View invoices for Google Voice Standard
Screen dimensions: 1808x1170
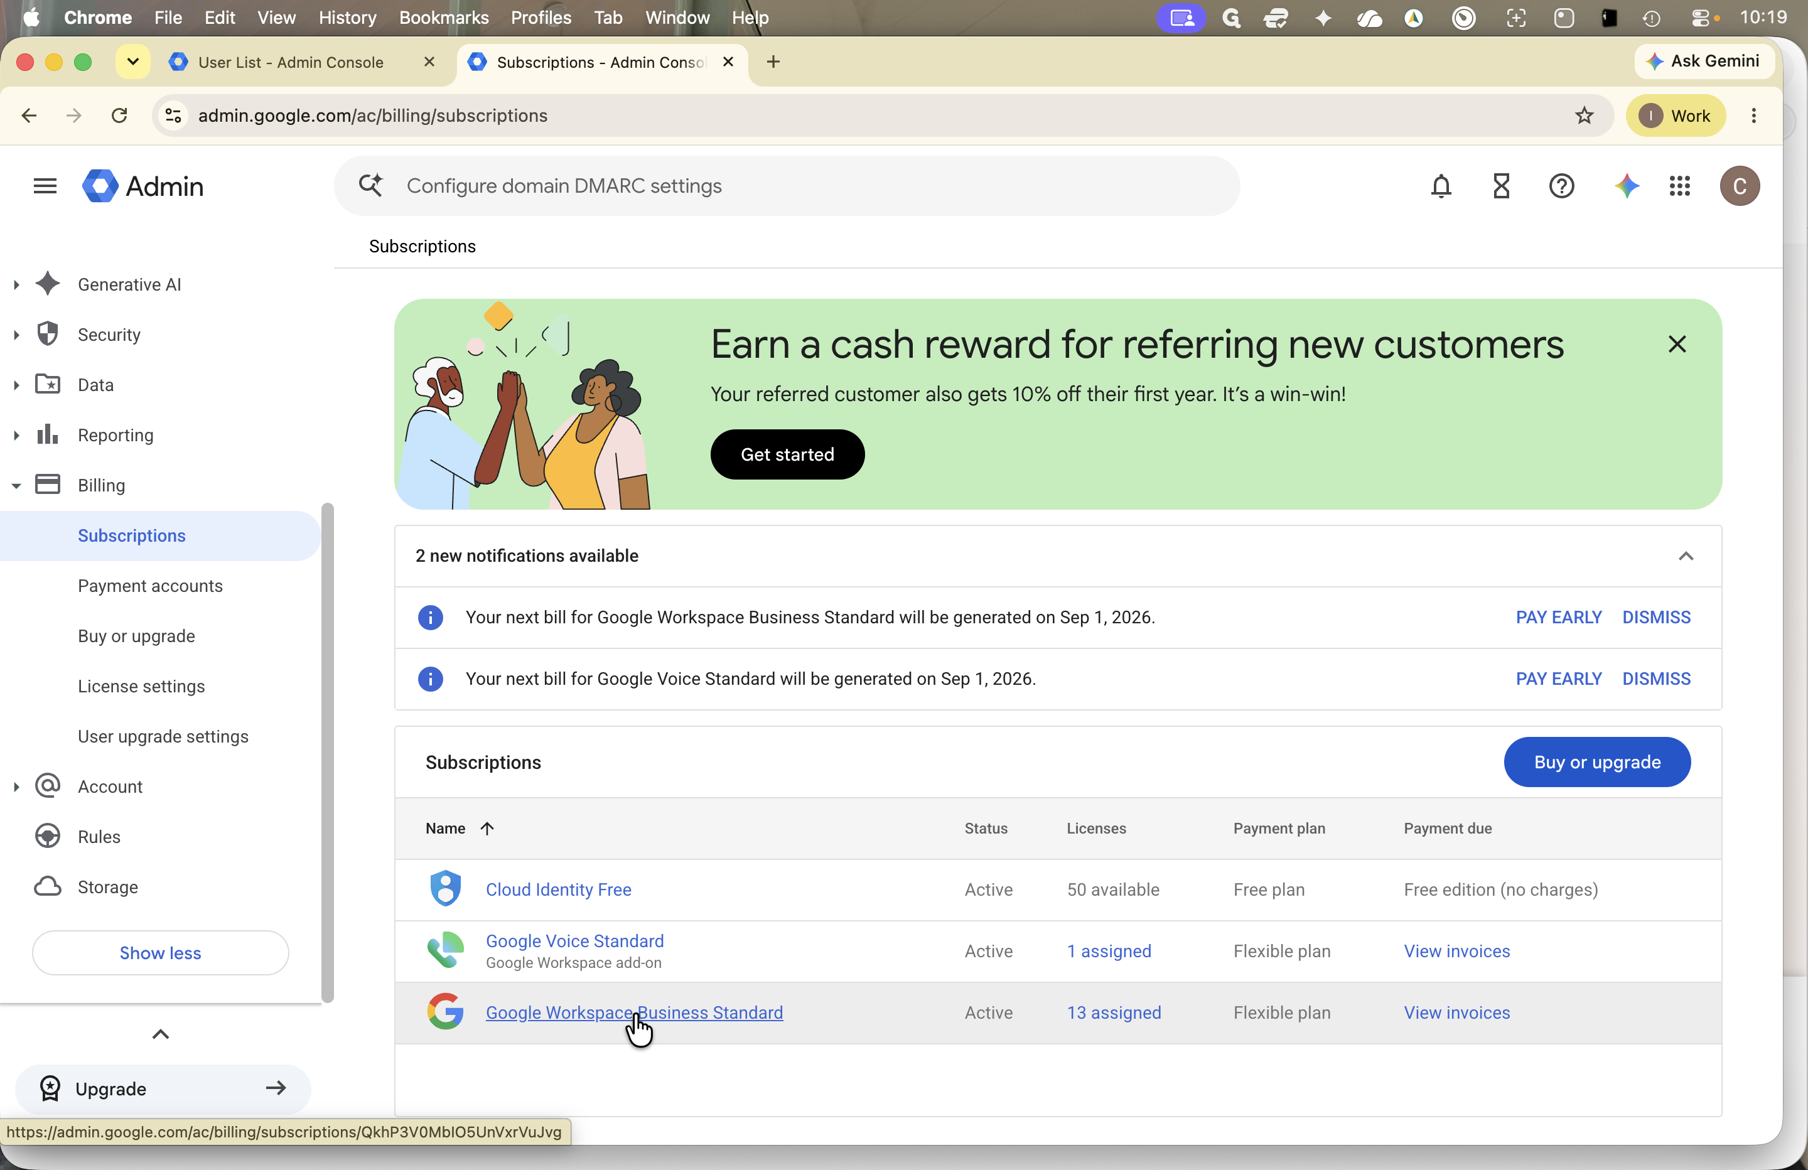pyautogui.click(x=1456, y=950)
